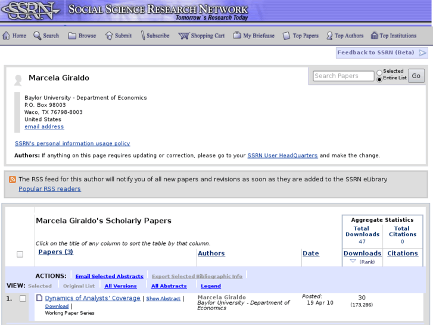Image resolution: width=433 pixels, height=325 pixels.
Task: Click Feedback to SSRN (Beta) button
Action: [x=382, y=53]
